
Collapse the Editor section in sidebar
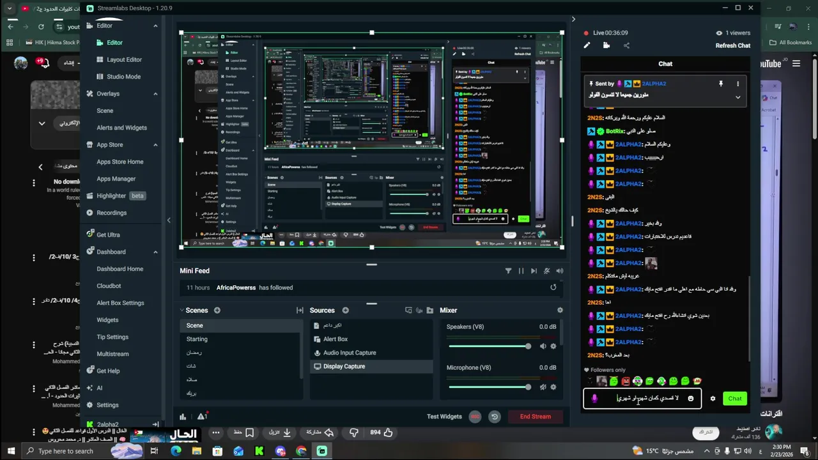[155, 26]
